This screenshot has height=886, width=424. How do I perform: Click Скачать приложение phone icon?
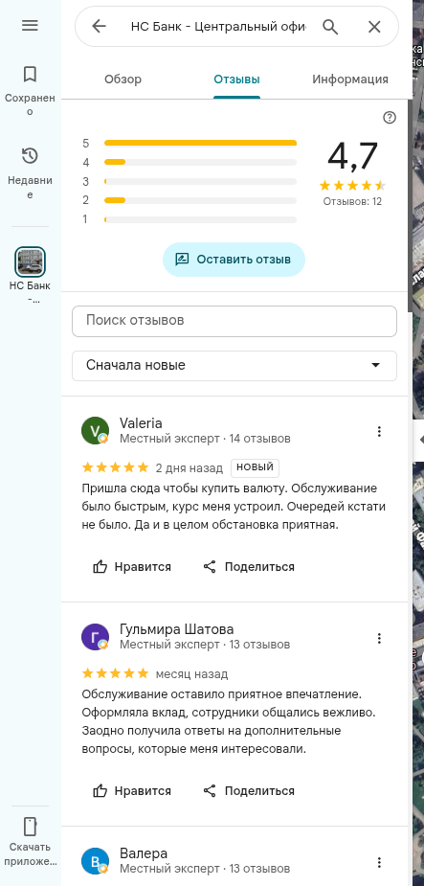point(30,826)
